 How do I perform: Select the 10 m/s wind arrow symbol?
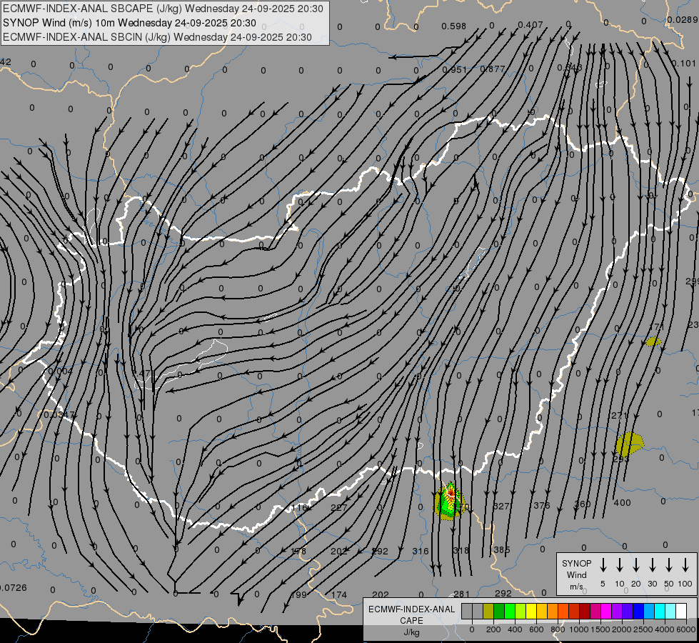tap(620, 565)
